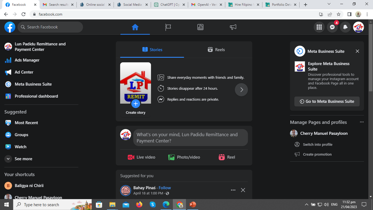
Task: Switch to the ChatGPT browser tab
Action: point(169,5)
